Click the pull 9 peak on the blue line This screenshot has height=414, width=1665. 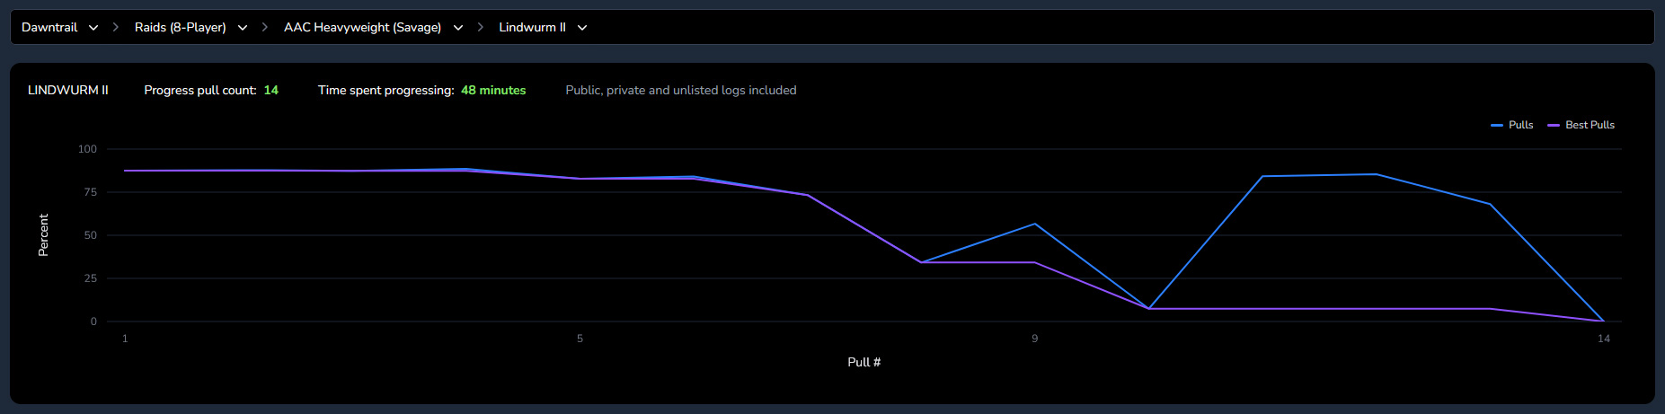1035,224
